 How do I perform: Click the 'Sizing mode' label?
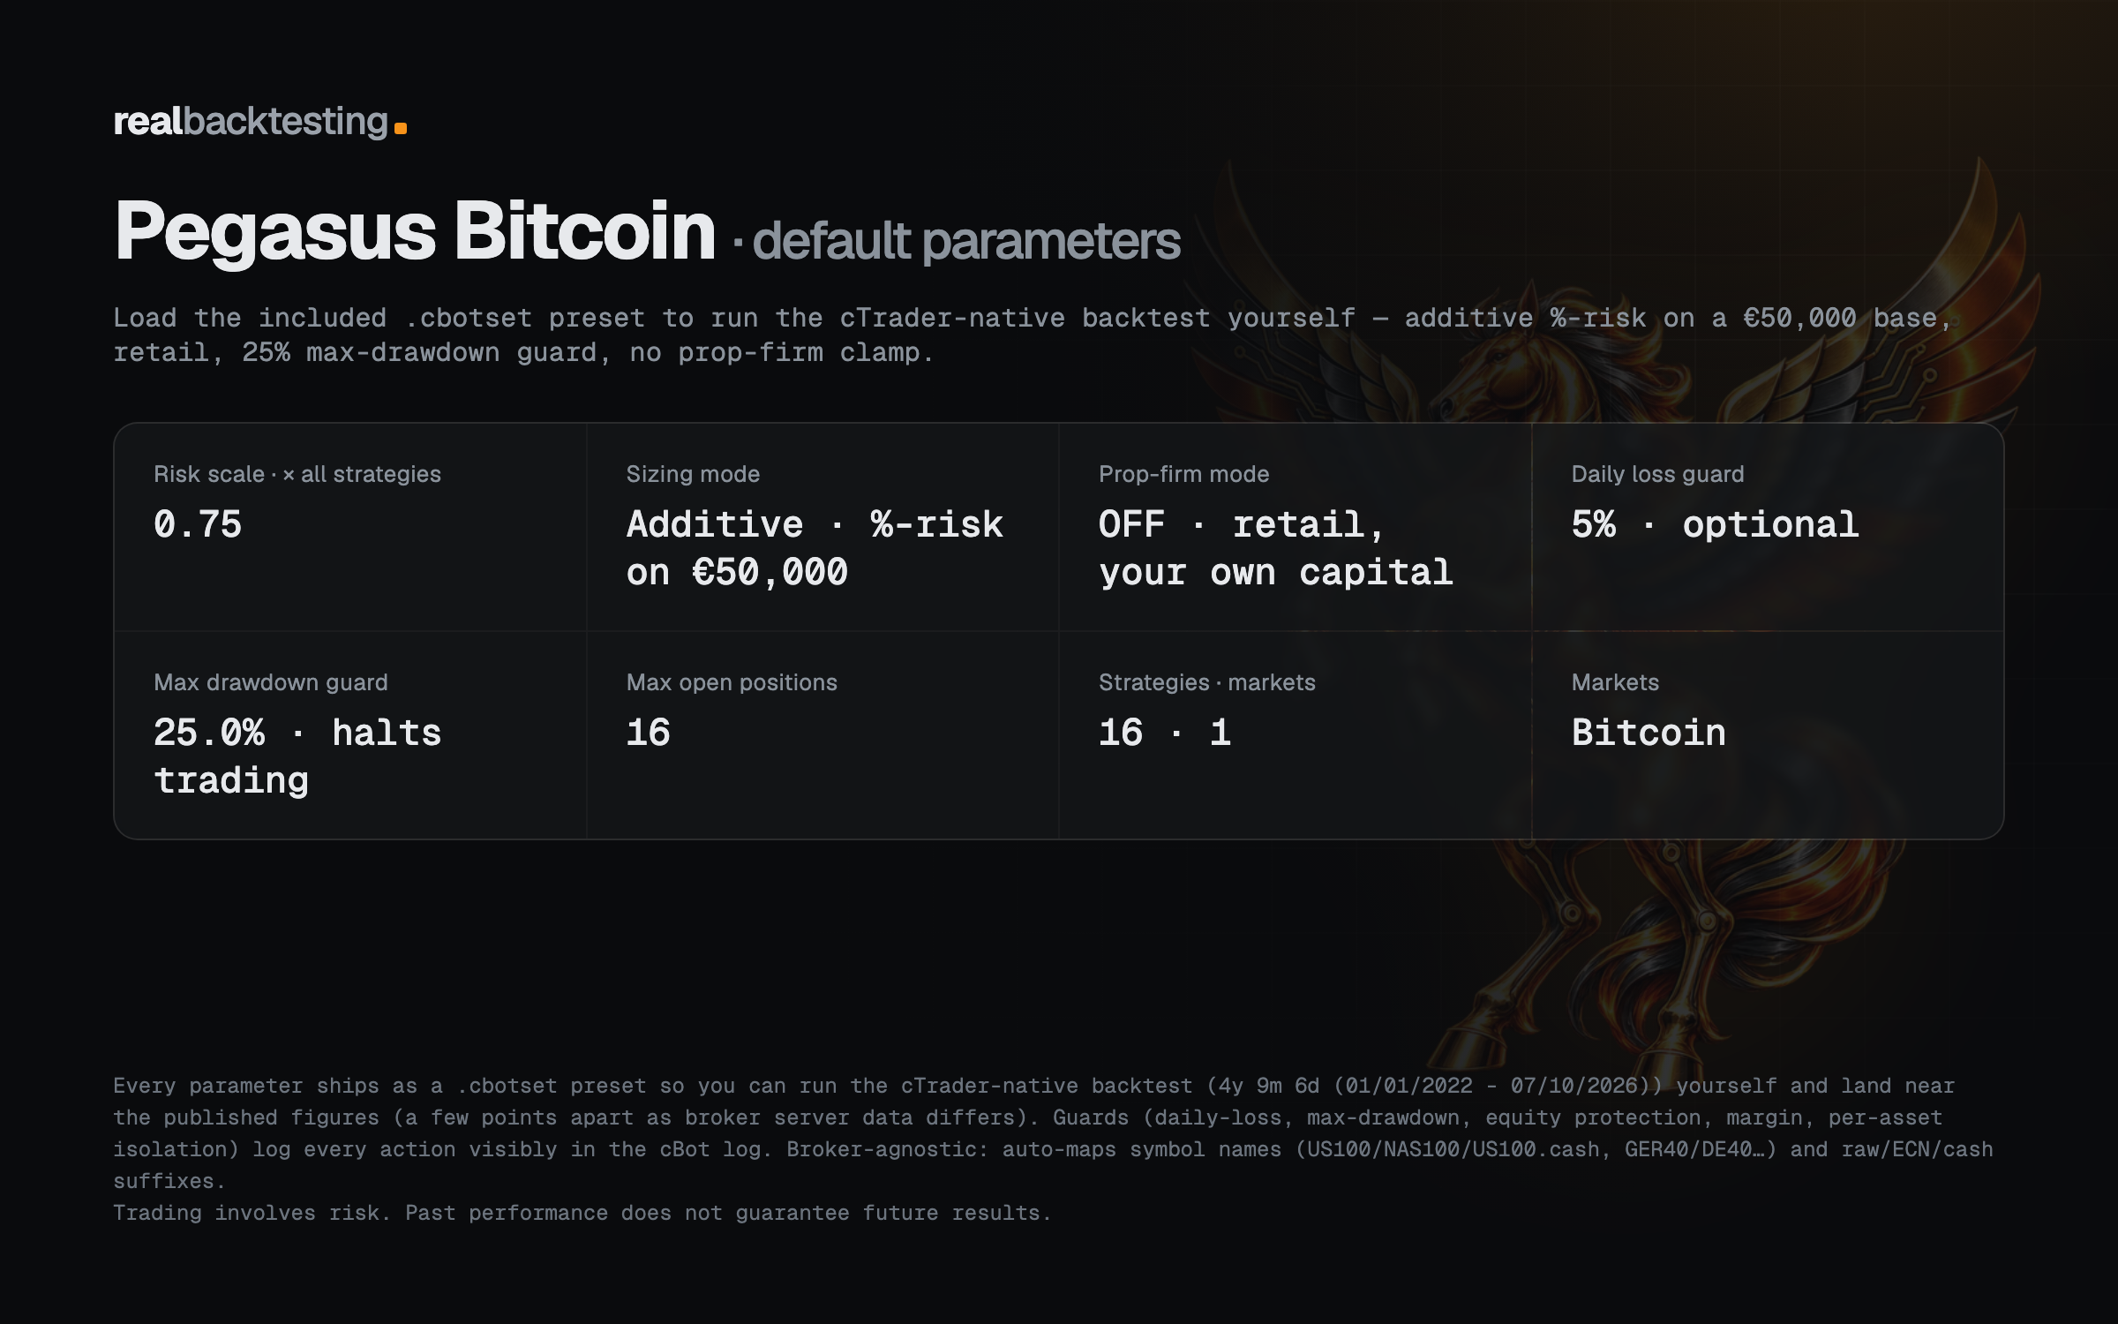pyautogui.click(x=693, y=474)
